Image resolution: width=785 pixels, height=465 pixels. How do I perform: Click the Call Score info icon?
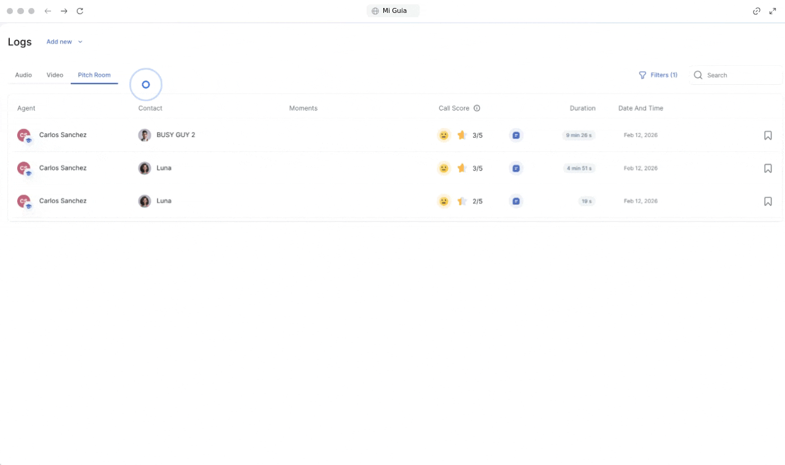[x=477, y=108]
